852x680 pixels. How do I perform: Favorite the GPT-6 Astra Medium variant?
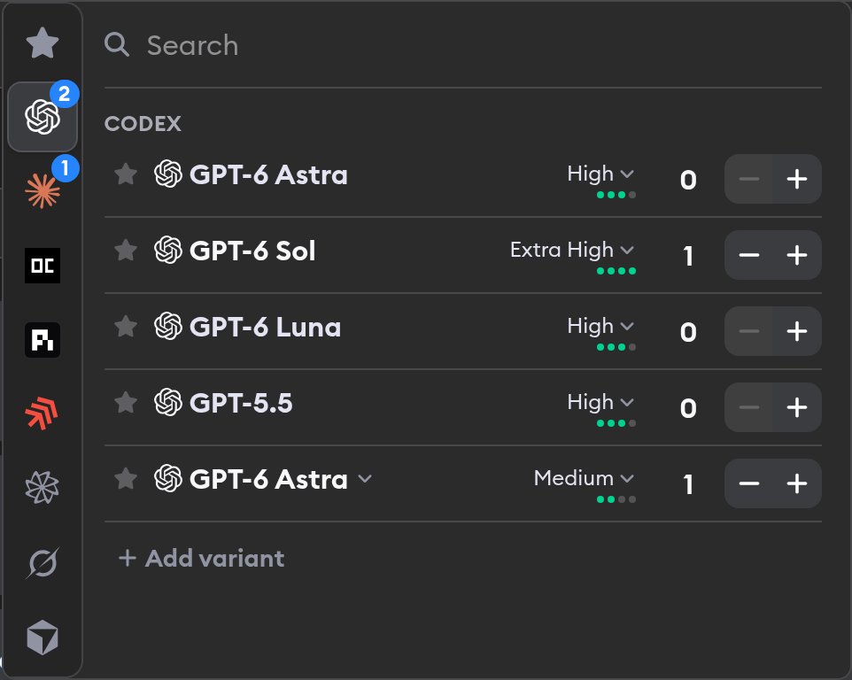pos(126,478)
